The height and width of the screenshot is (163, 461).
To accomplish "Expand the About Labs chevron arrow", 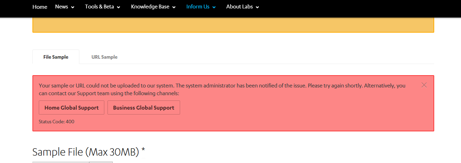I will [x=257, y=7].
